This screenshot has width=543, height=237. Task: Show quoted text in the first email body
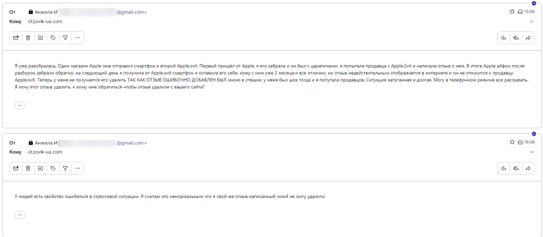(20, 105)
